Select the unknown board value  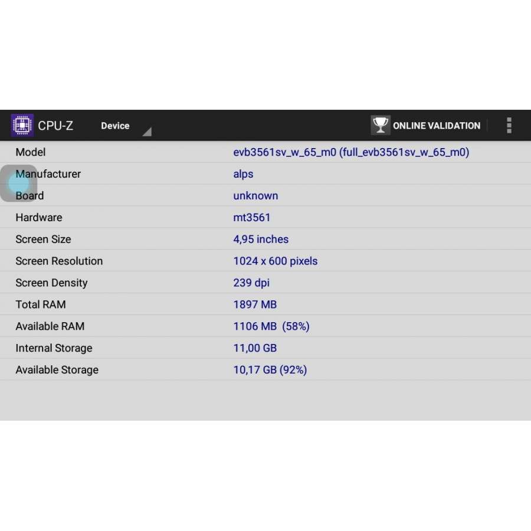[x=255, y=196]
